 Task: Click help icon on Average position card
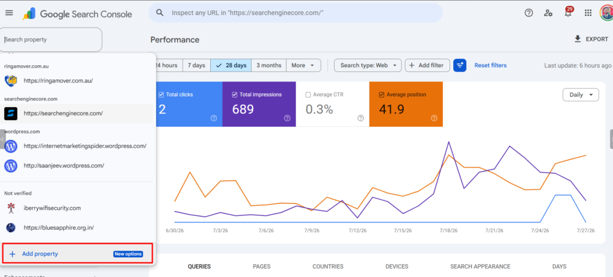(434, 118)
